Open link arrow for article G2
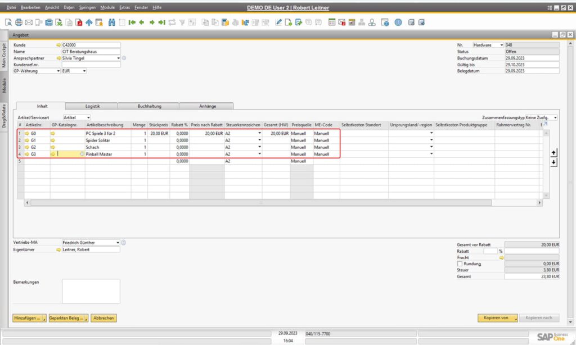 point(27,147)
